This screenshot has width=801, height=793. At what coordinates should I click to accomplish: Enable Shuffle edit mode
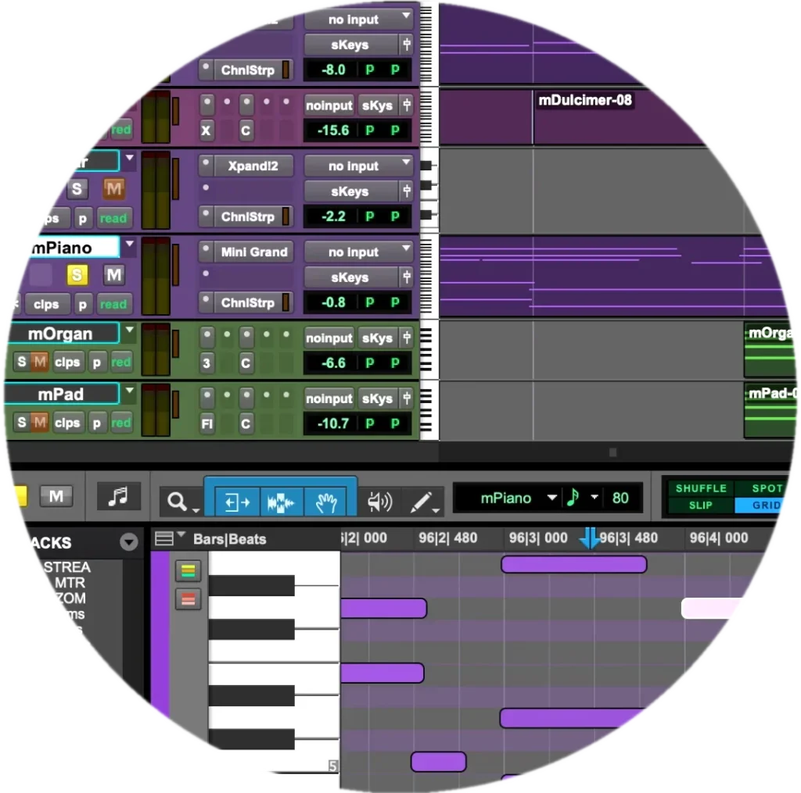coord(700,488)
